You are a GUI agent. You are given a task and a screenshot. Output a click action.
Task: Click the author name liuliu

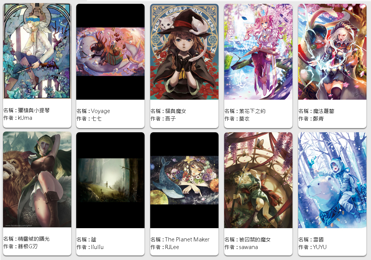97,247
